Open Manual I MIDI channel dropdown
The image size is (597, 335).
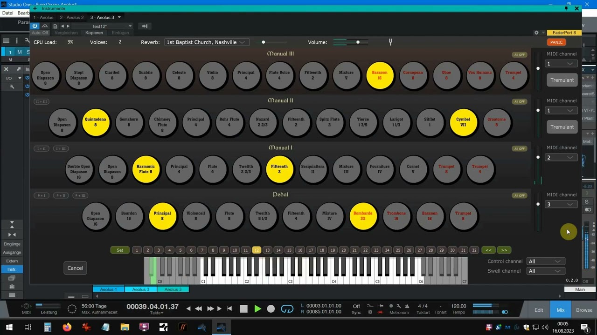pos(562,158)
